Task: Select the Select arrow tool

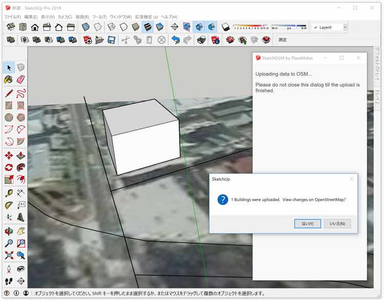Action: click(x=9, y=68)
